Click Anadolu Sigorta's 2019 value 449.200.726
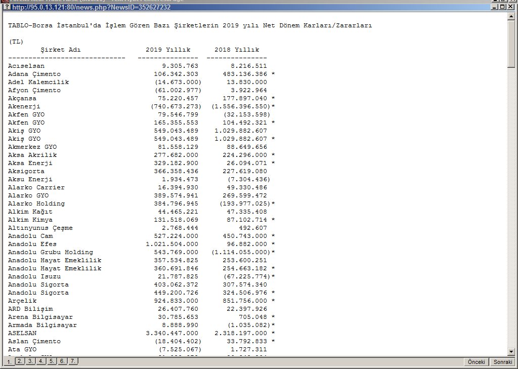This screenshot has height=369, width=518. click(x=176, y=293)
